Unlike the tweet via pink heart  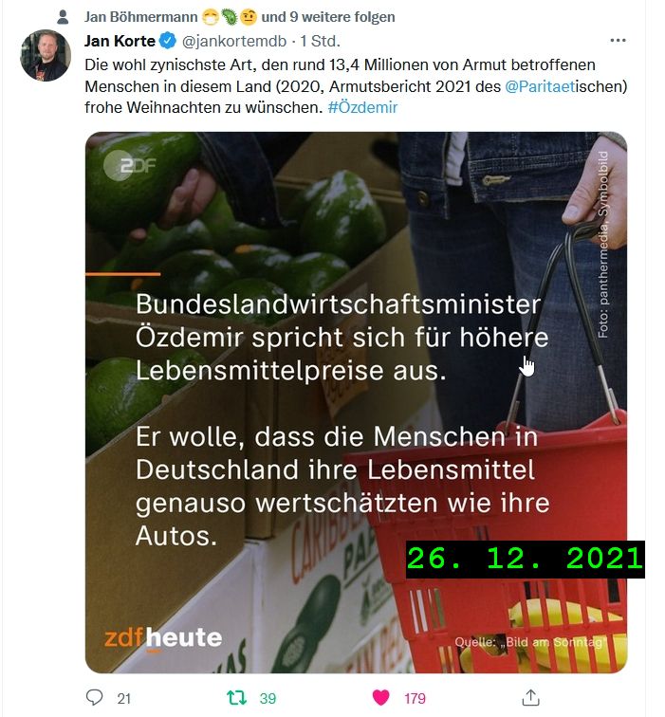(381, 697)
